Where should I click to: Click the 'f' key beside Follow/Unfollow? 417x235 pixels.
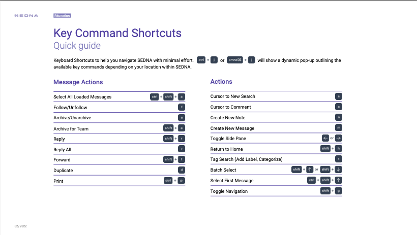pos(182,107)
